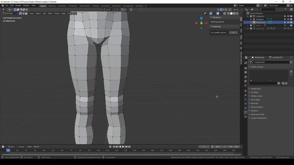The image size is (294, 165).
Task: Enable vertex select mode
Action: coord(20,13)
